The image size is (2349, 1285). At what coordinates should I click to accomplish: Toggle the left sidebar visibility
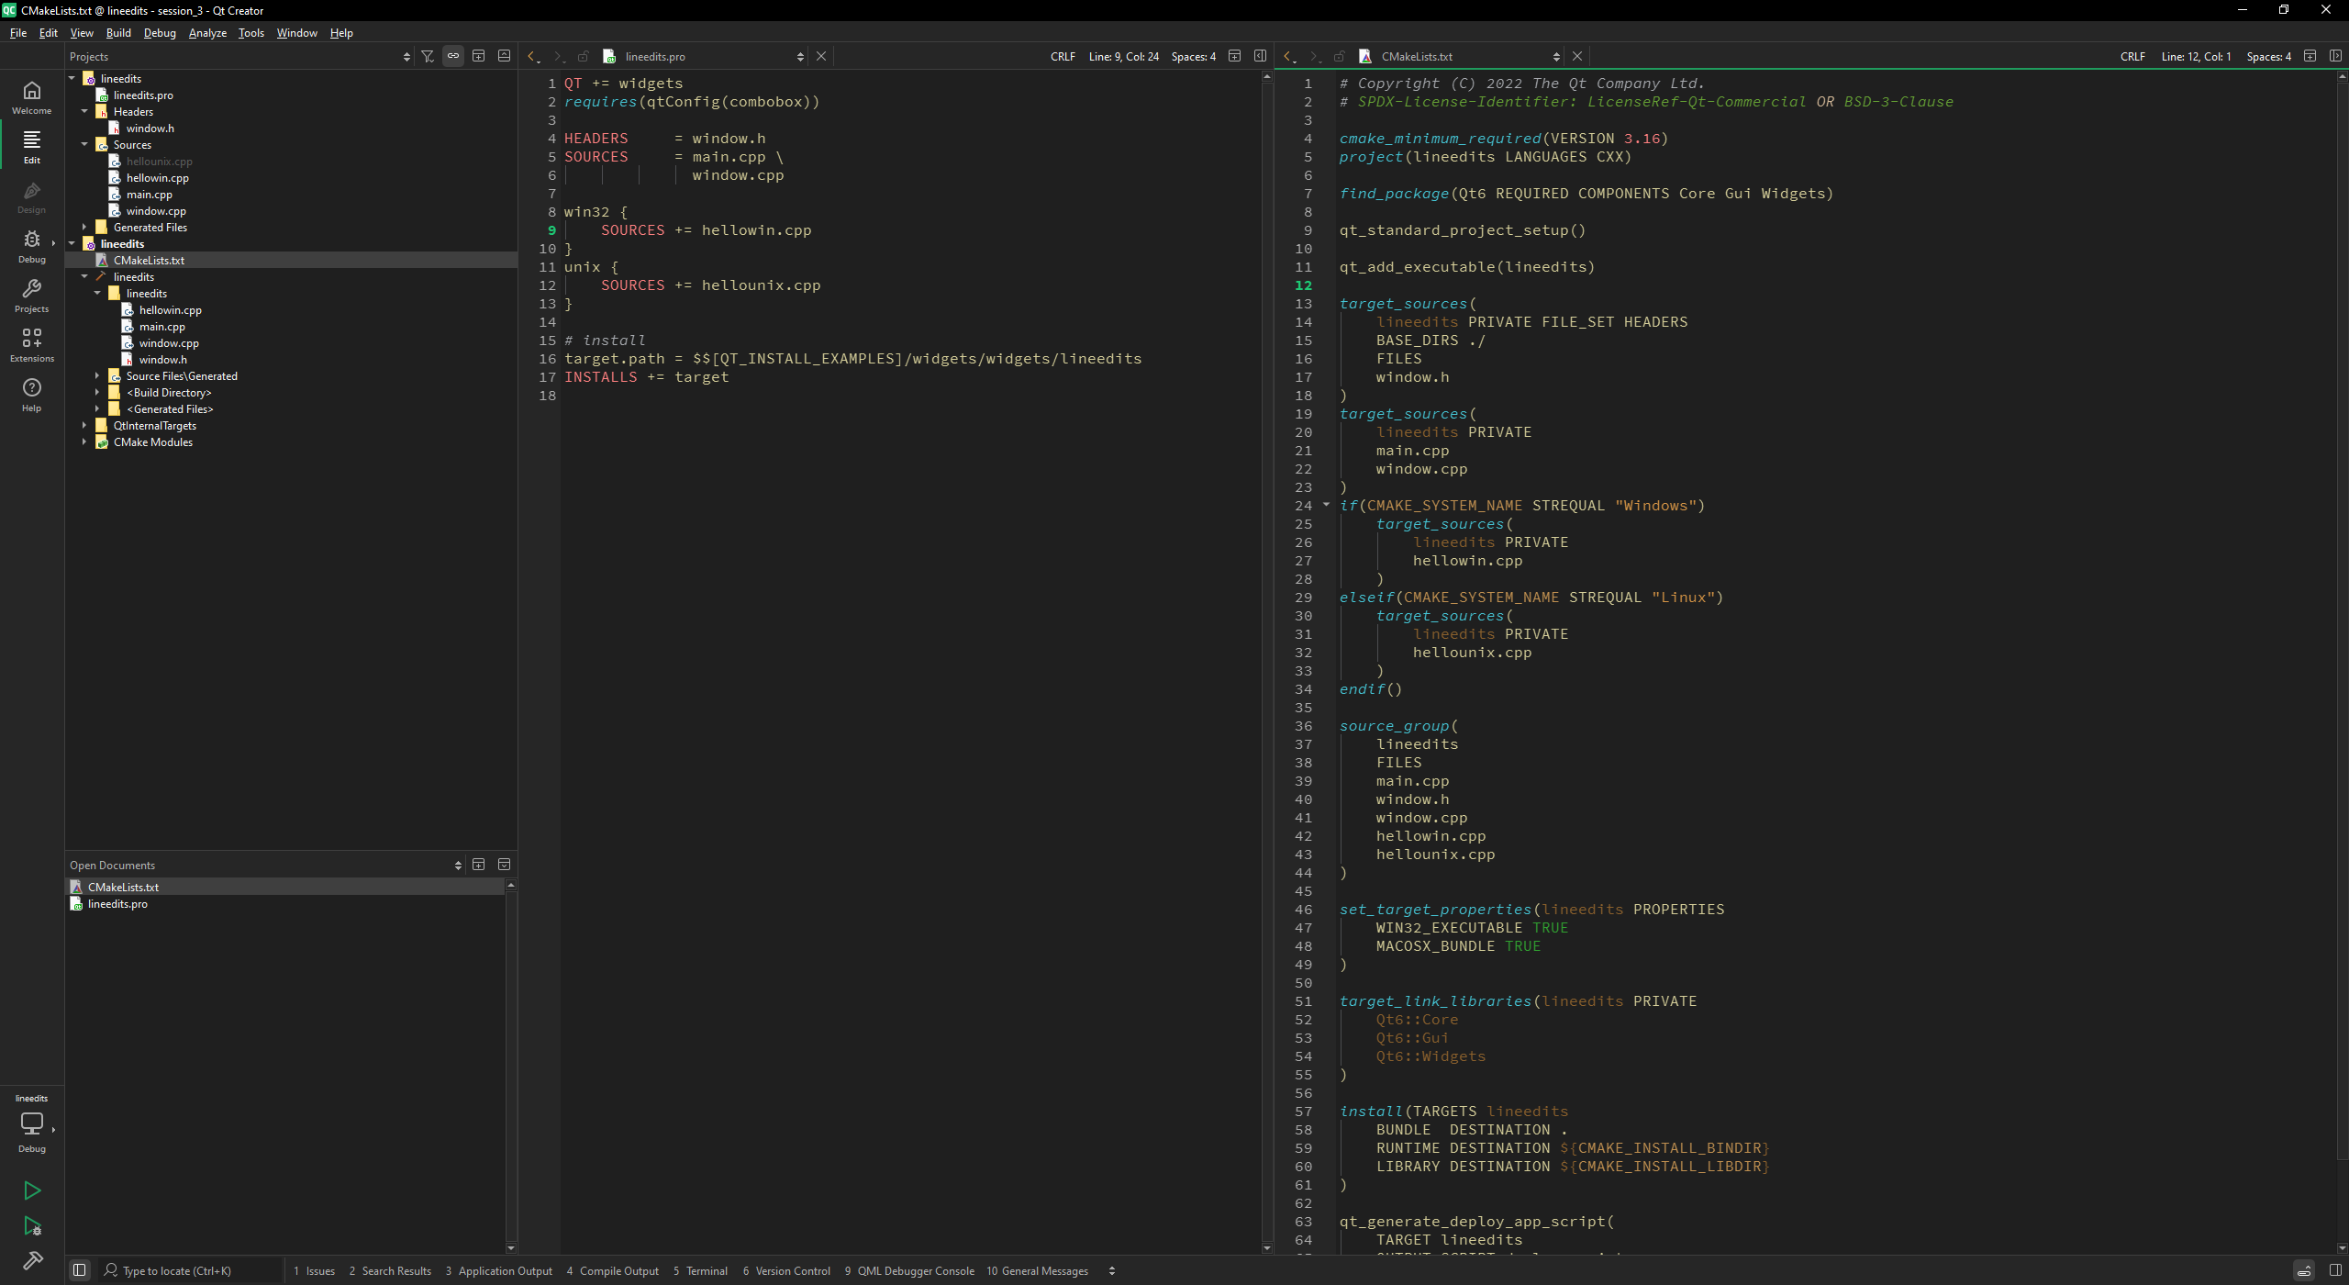click(x=80, y=1270)
